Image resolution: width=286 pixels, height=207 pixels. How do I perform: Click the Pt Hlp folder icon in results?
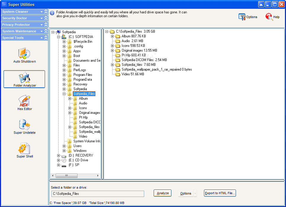pos(118,55)
